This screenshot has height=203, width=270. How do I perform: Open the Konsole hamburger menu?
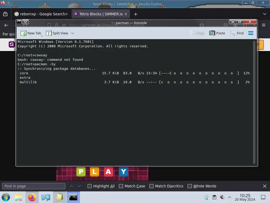click(x=251, y=33)
